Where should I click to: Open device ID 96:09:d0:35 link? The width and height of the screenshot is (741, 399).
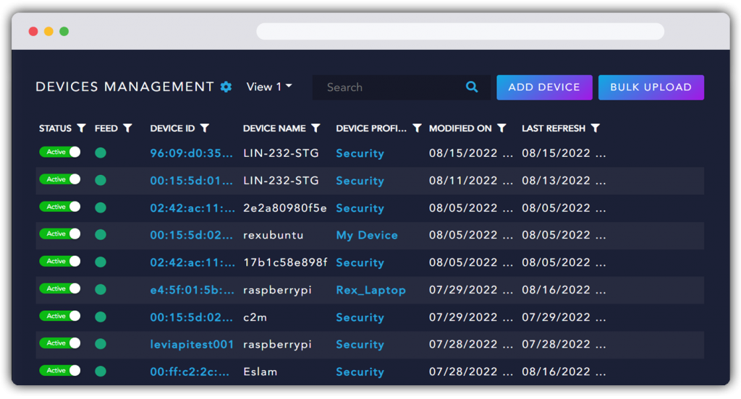pyautogui.click(x=191, y=153)
